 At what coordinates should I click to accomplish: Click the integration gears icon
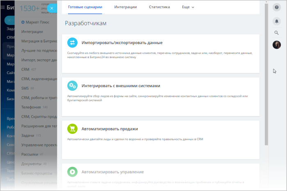pyautogui.click(x=72, y=85)
